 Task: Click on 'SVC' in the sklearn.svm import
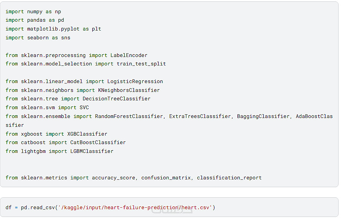(x=84, y=107)
